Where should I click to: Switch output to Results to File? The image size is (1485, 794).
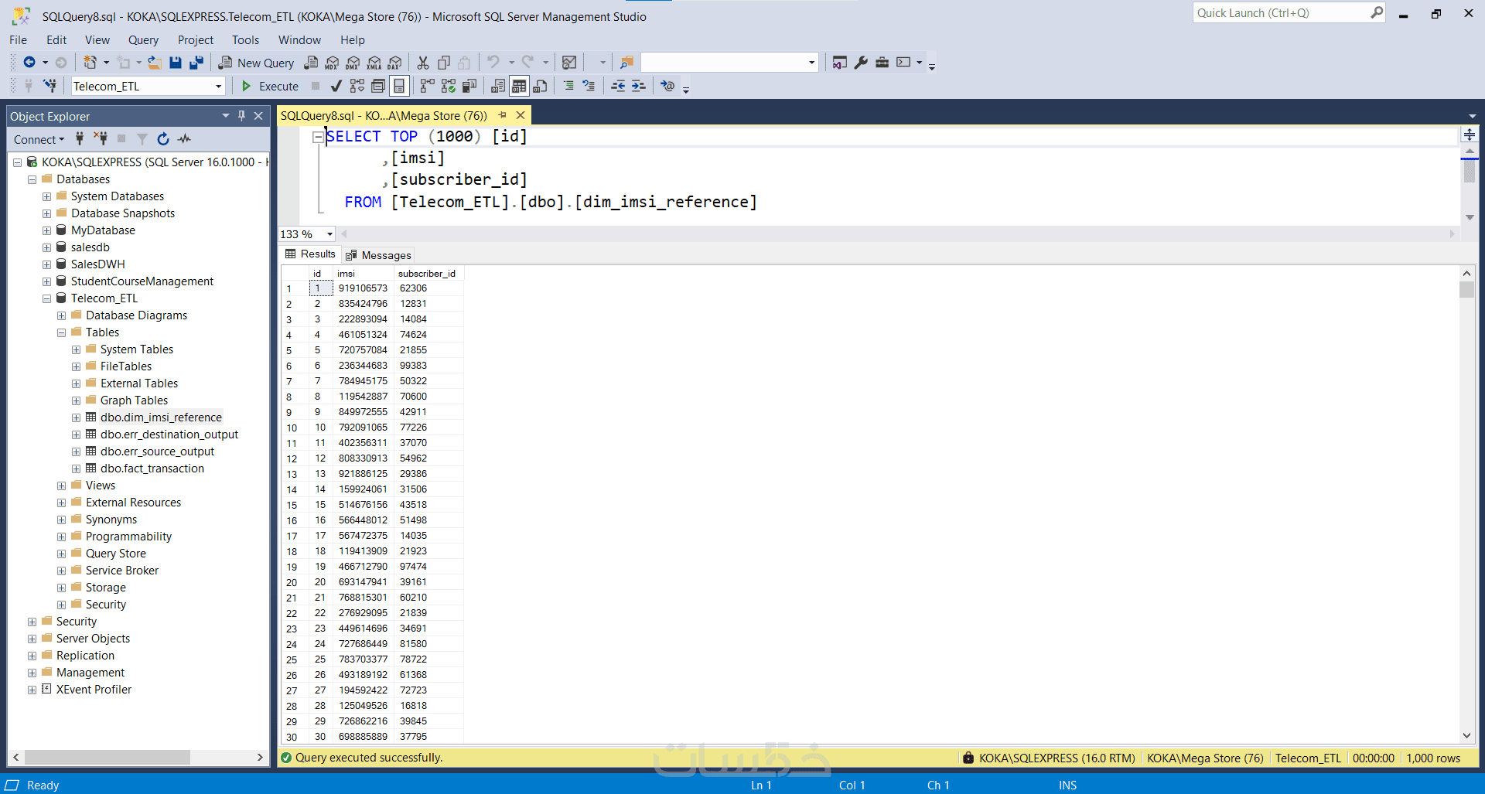pyautogui.click(x=540, y=86)
